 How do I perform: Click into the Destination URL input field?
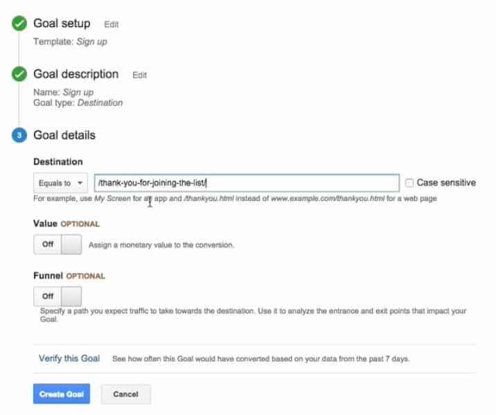(x=246, y=184)
